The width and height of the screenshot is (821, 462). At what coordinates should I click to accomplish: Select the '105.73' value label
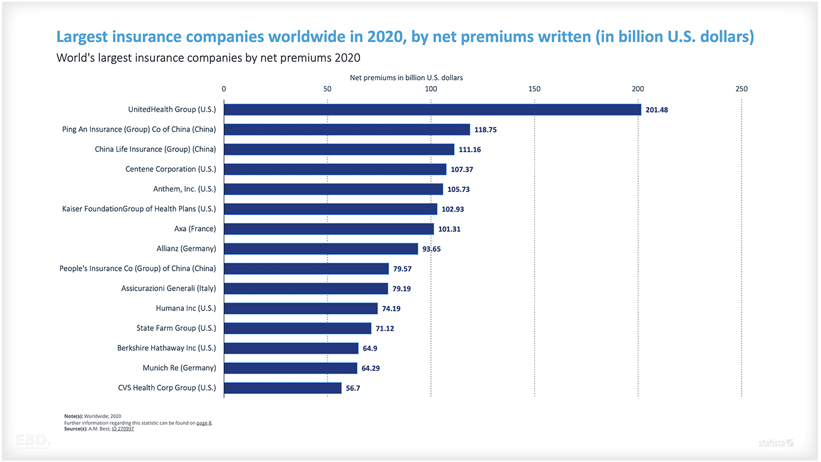click(459, 189)
